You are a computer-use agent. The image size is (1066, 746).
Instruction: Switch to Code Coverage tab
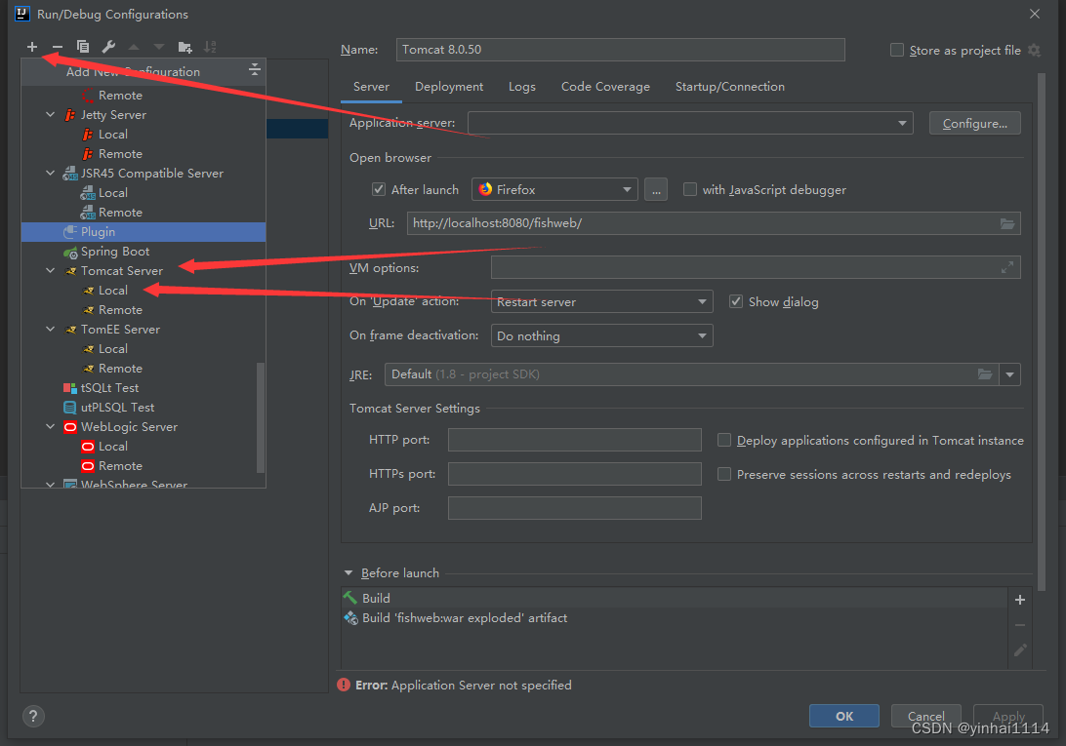tap(605, 87)
